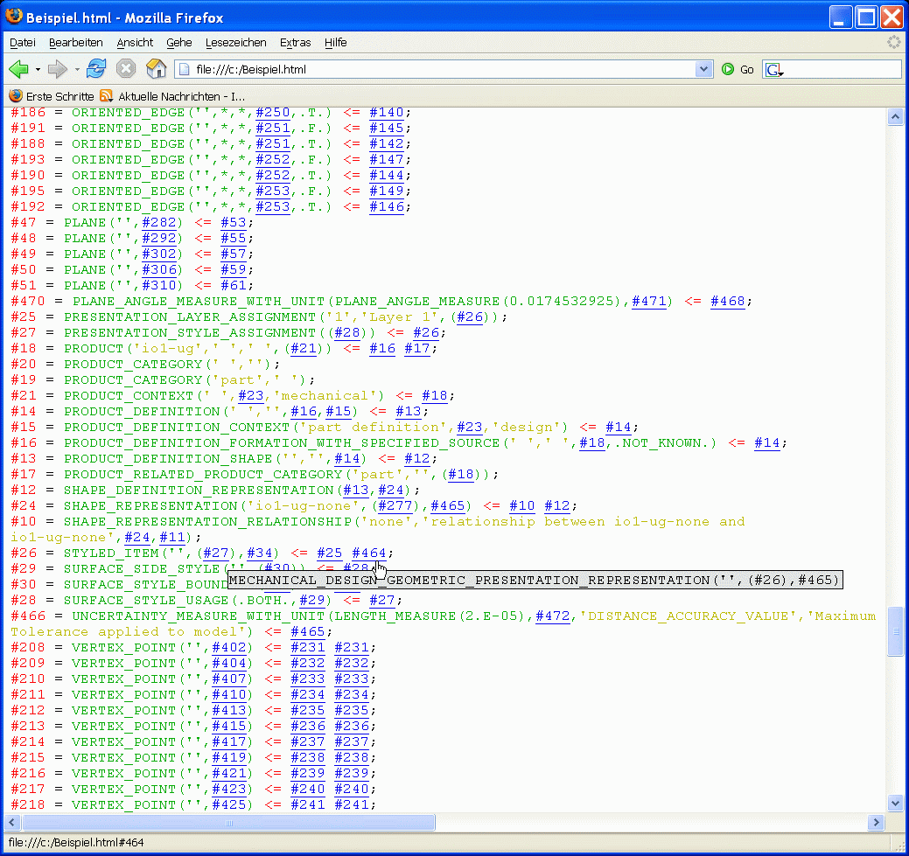Click the Forward navigation arrow
909x856 pixels.
pyautogui.click(x=58, y=69)
